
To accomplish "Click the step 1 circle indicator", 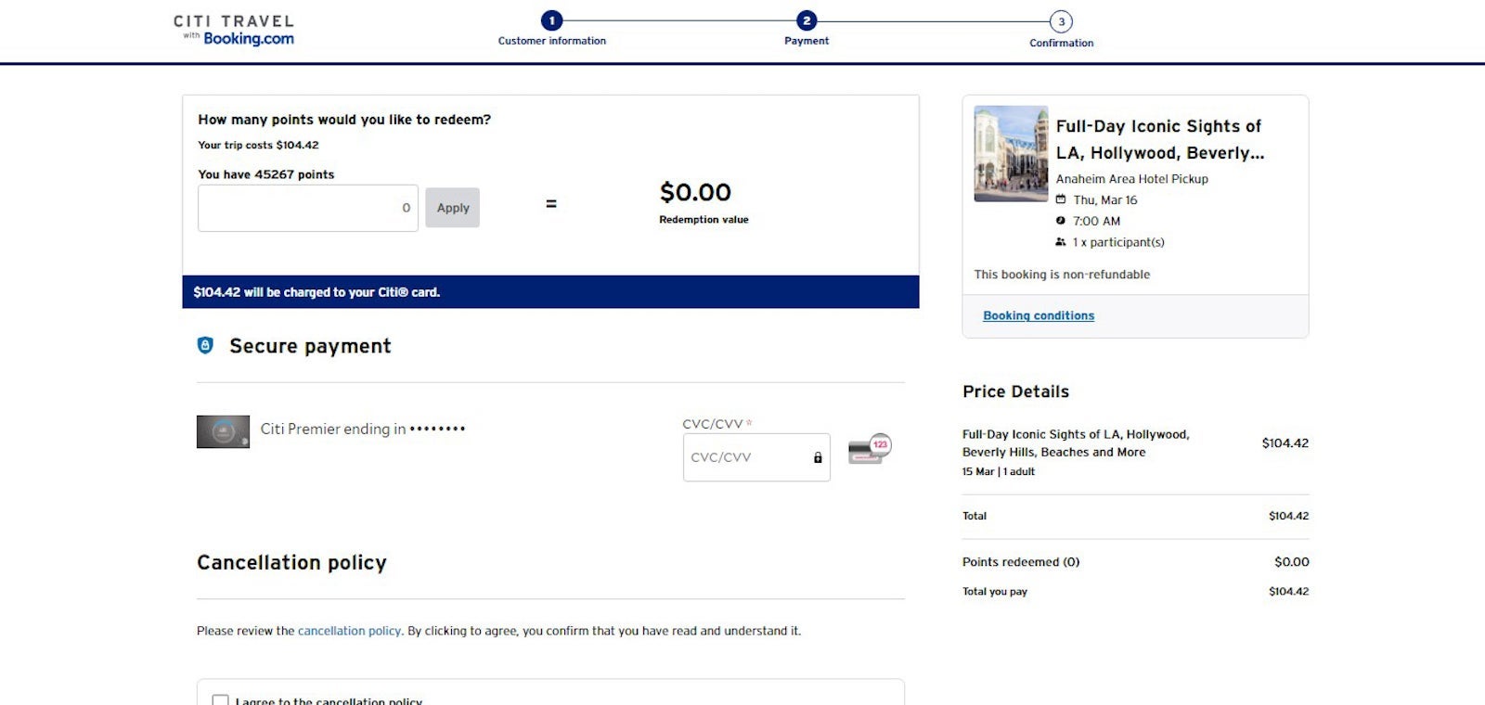I will tap(552, 19).
